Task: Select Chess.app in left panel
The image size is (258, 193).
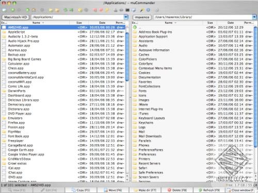Action: (x=63, y=68)
